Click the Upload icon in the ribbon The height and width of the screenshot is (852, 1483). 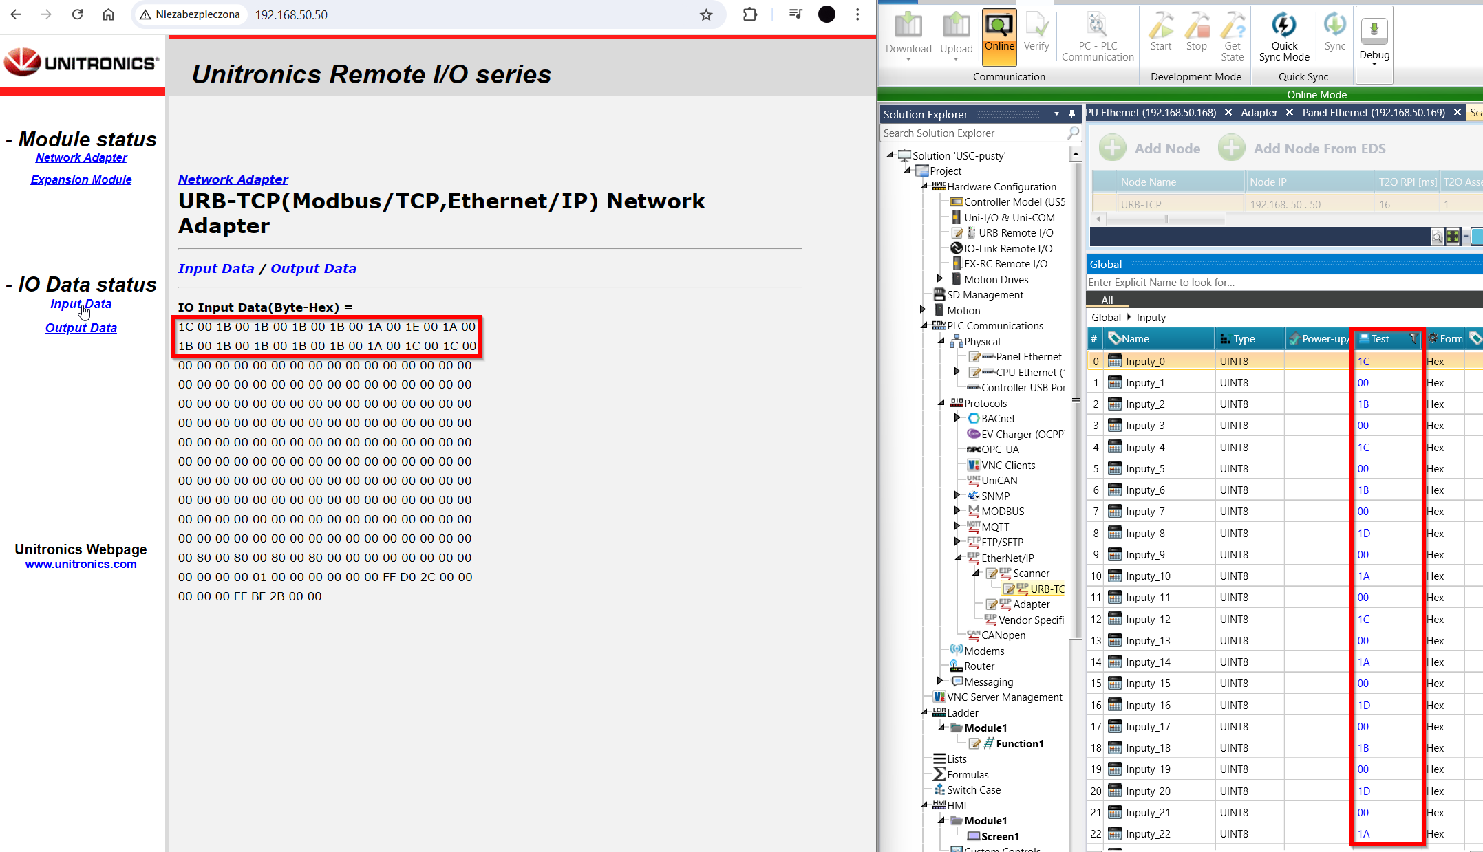[956, 34]
